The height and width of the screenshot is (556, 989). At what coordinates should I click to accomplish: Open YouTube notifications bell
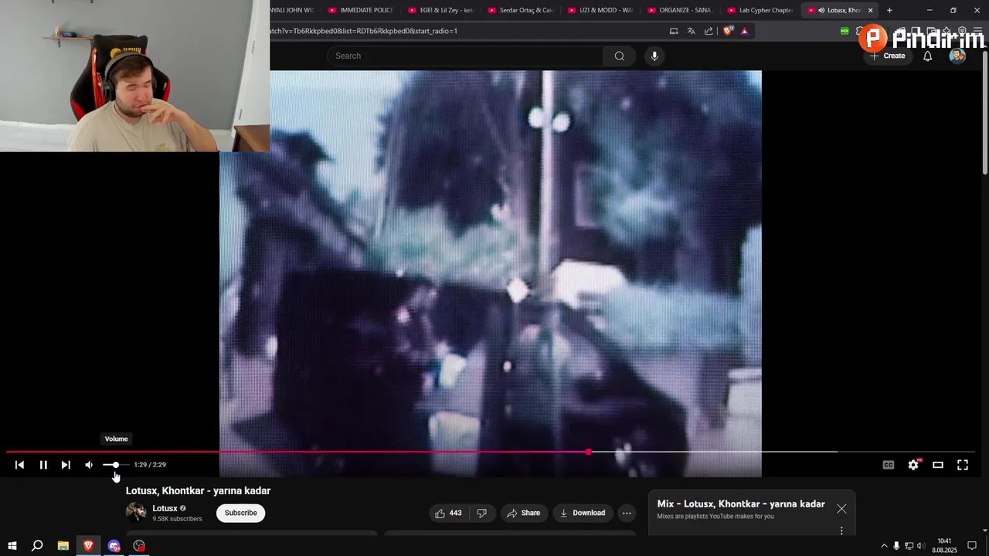[x=928, y=56]
